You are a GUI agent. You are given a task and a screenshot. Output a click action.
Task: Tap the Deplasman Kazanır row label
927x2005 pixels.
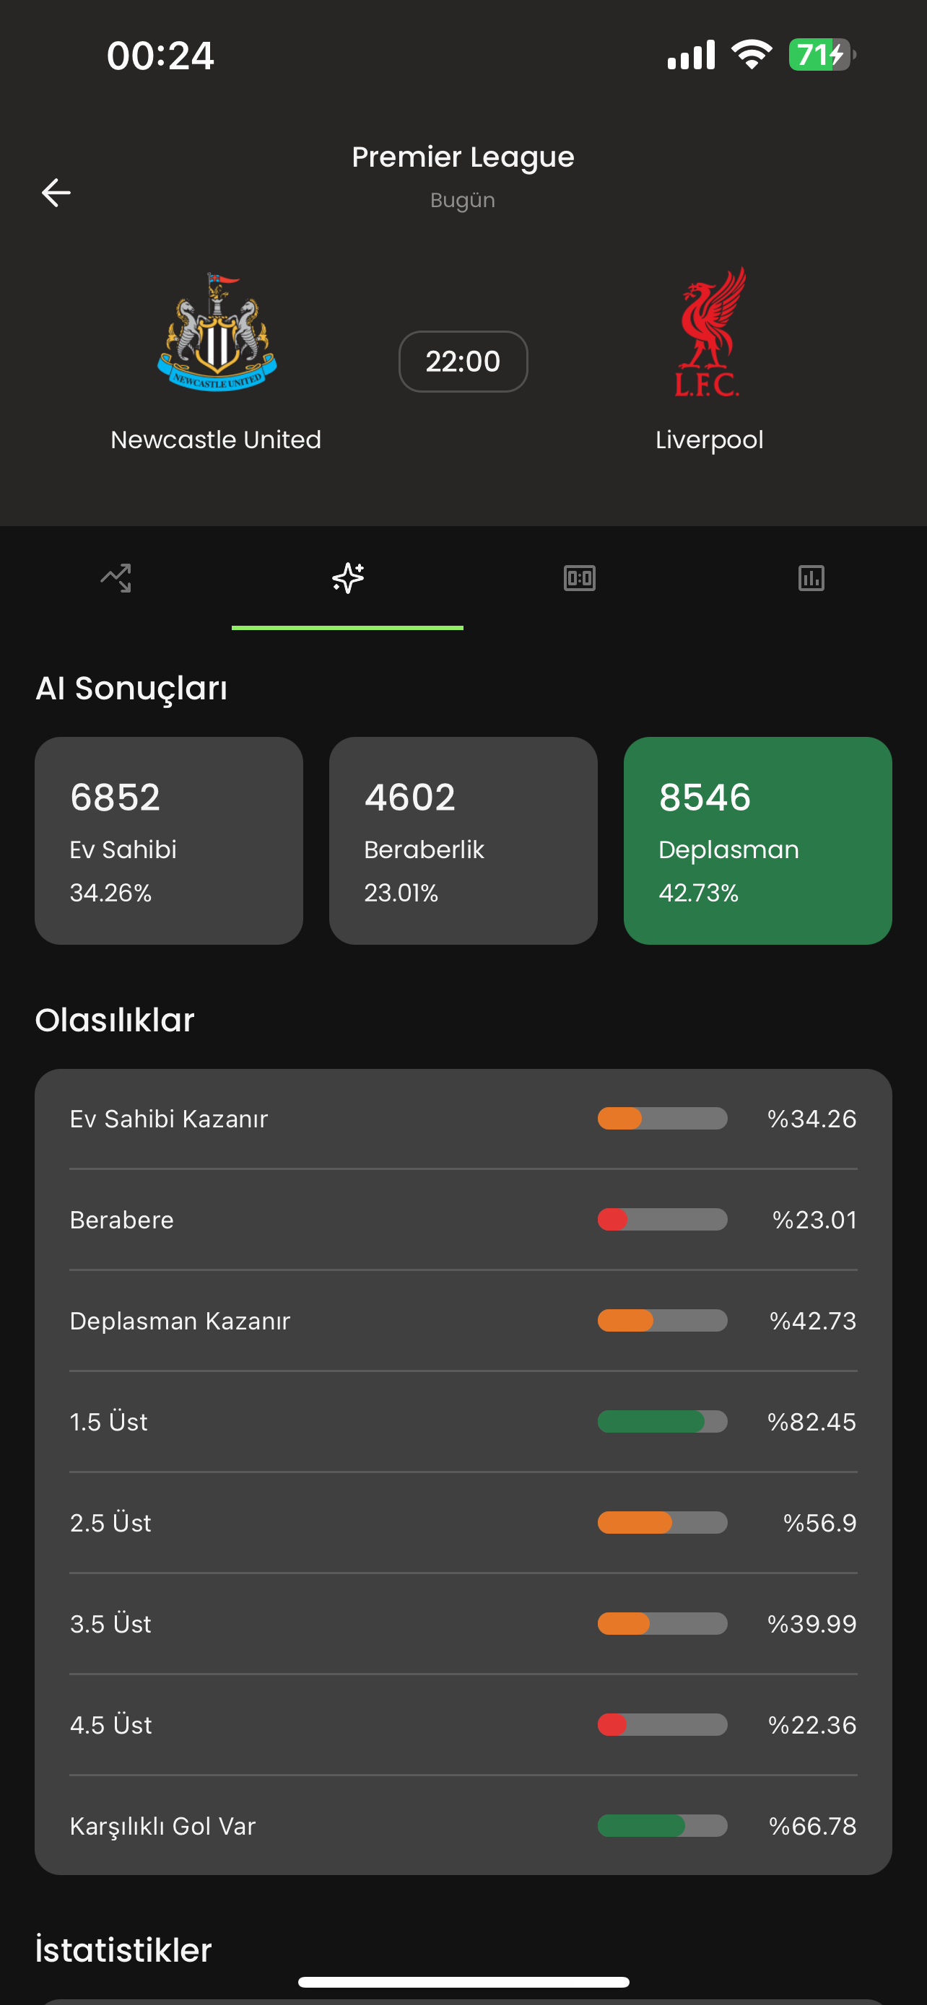point(180,1321)
